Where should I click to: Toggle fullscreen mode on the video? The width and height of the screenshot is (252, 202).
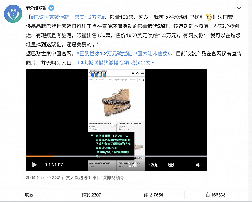point(171,164)
